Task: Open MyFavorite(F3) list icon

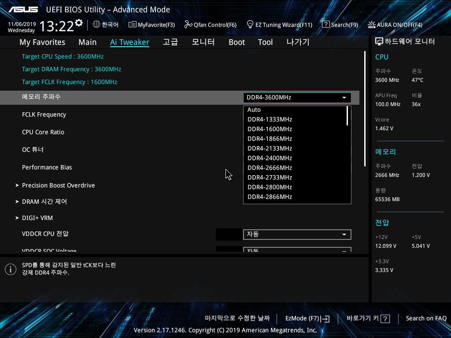Action: pos(132,25)
